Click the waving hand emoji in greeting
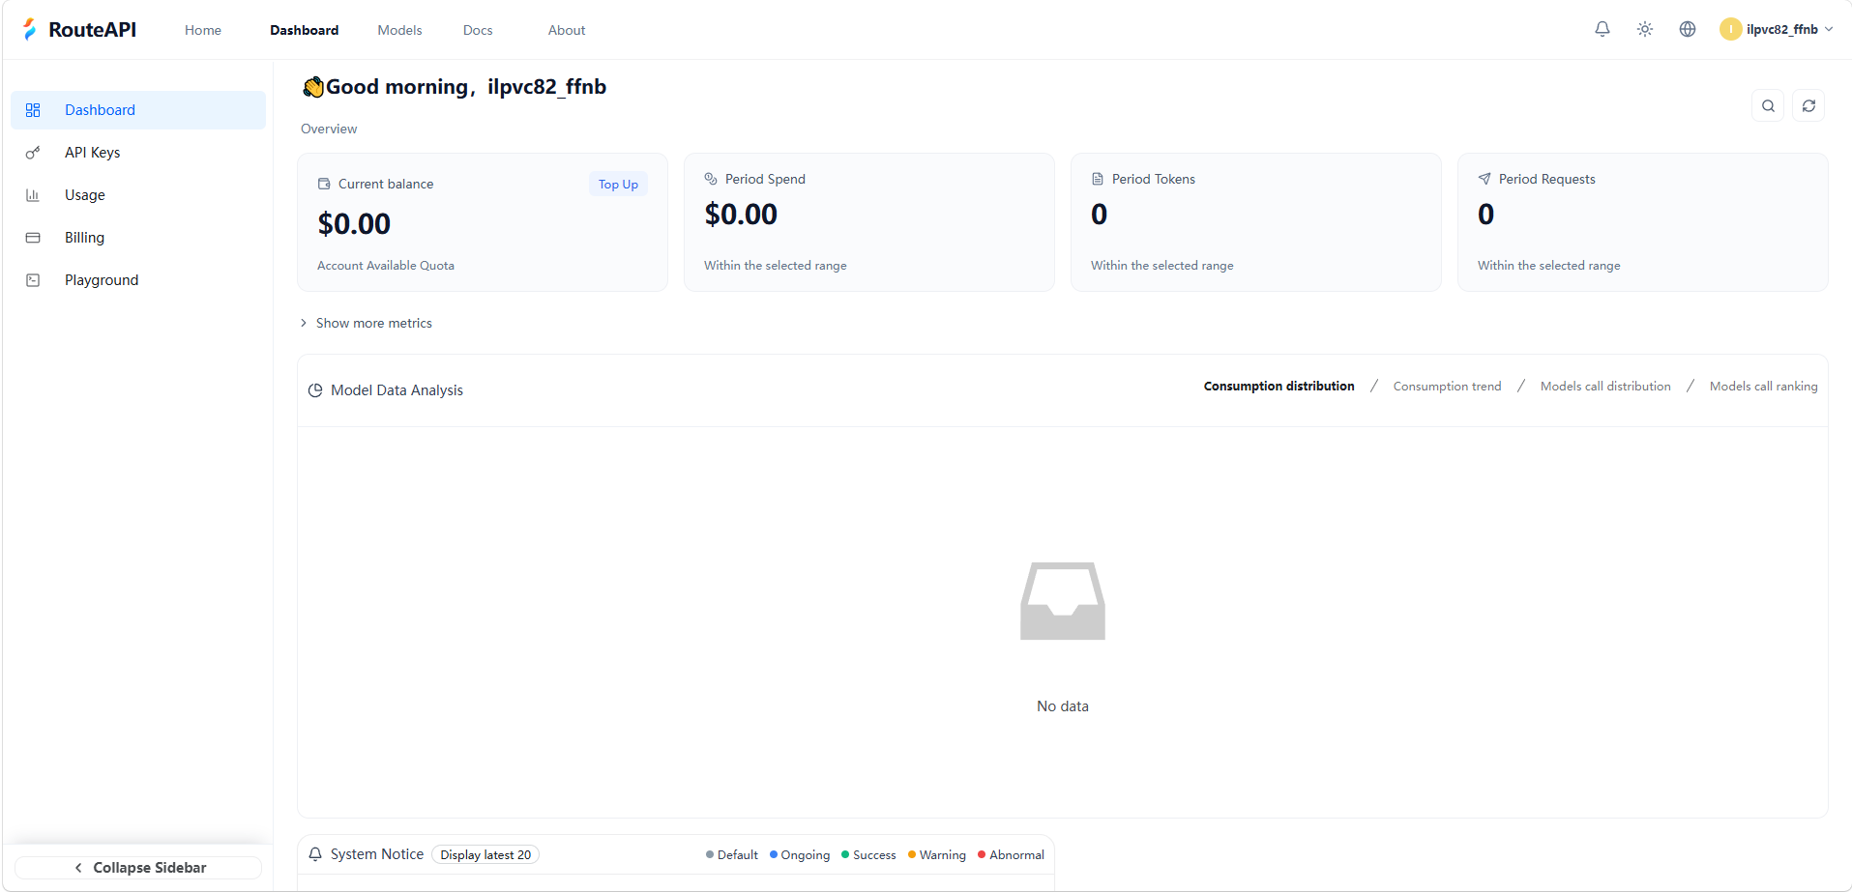The height and width of the screenshot is (892, 1852). coord(313,87)
